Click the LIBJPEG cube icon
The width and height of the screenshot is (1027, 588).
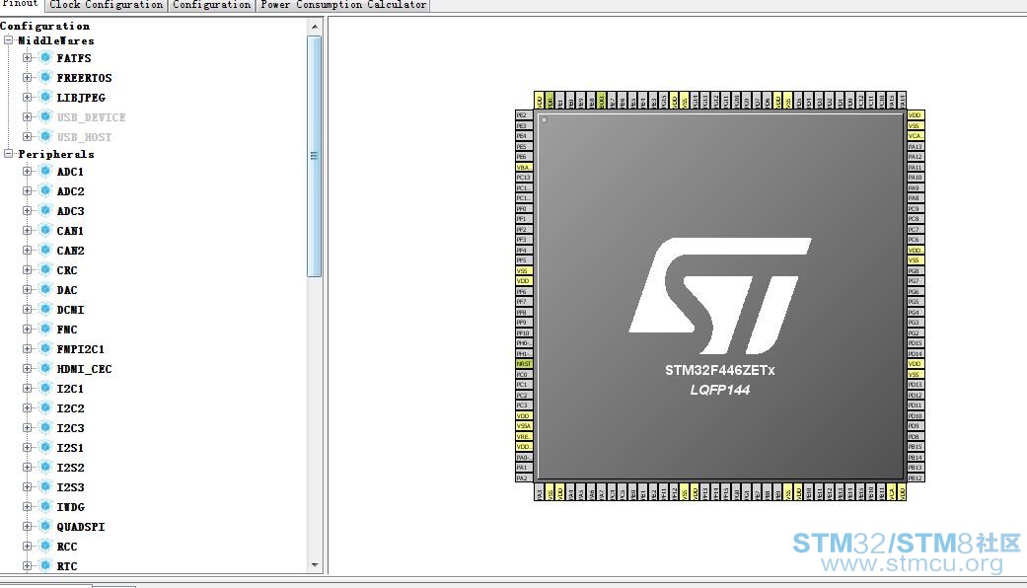coord(45,97)
